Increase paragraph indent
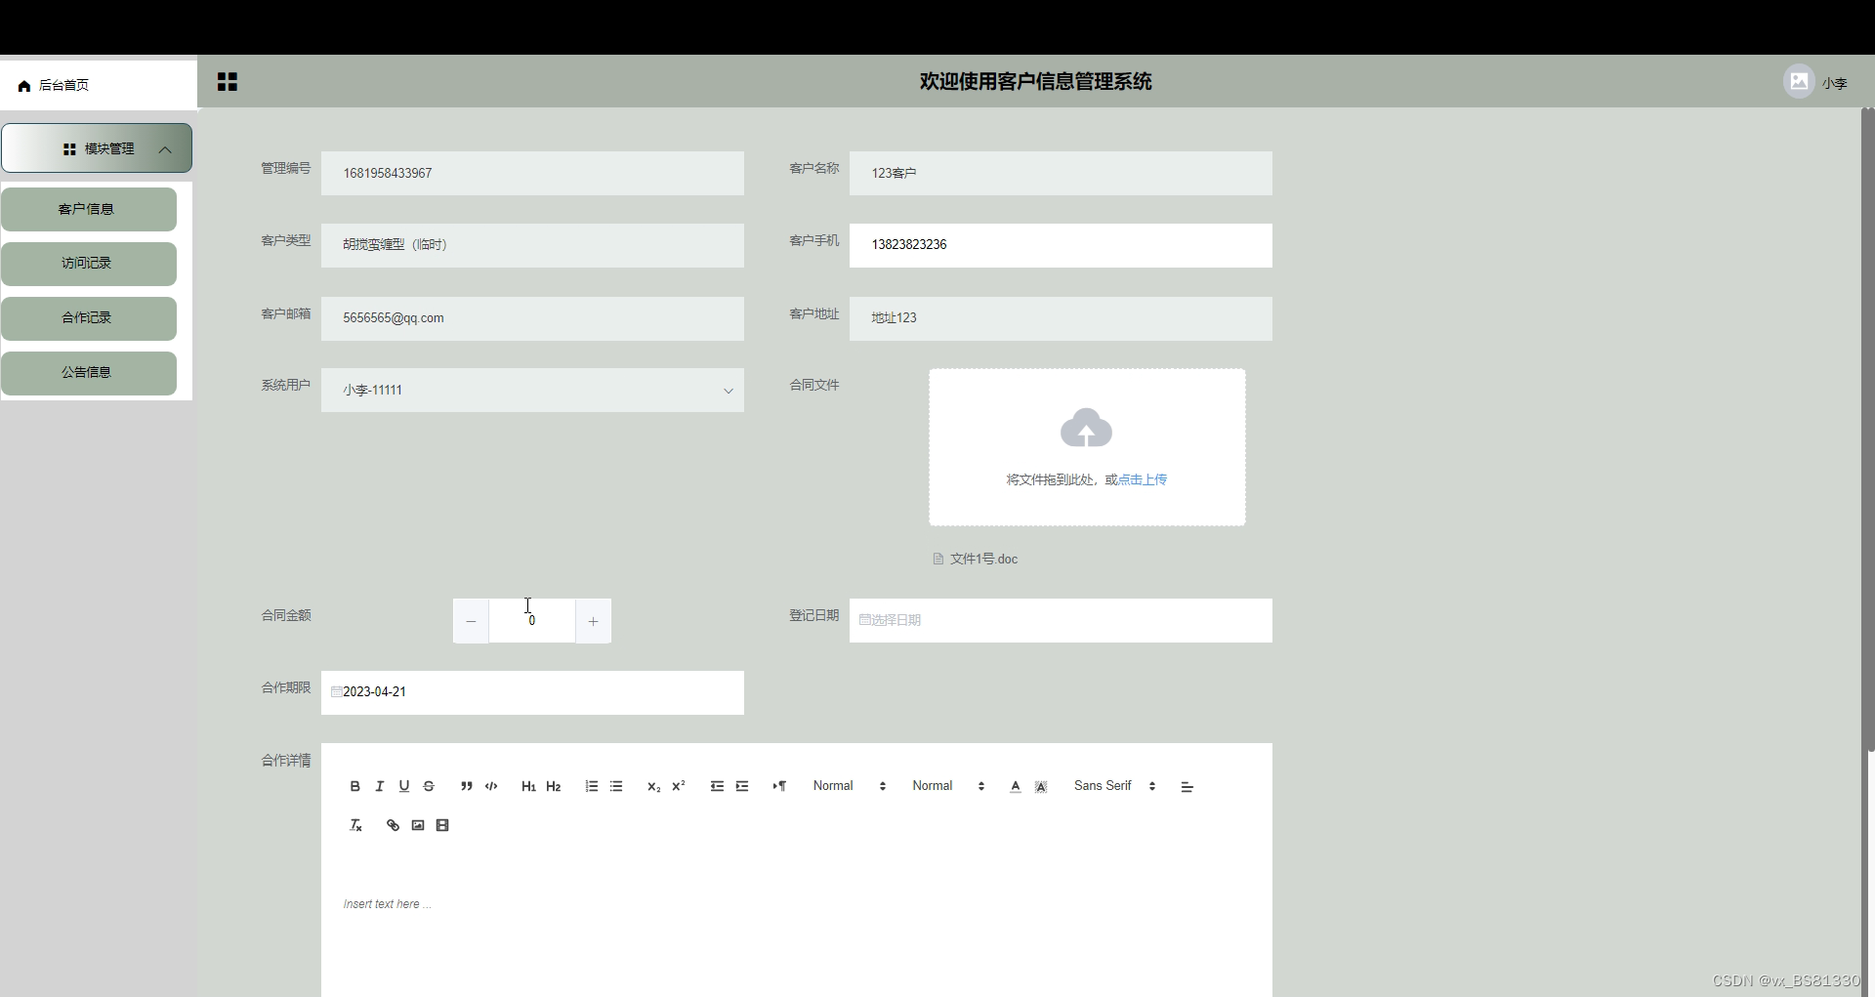Image resolution: width=1875 pixels, height=997 pixels. 742,786
